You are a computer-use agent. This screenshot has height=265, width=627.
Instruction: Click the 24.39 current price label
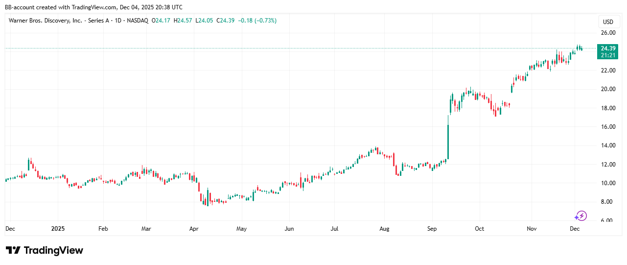coord(608,48)
